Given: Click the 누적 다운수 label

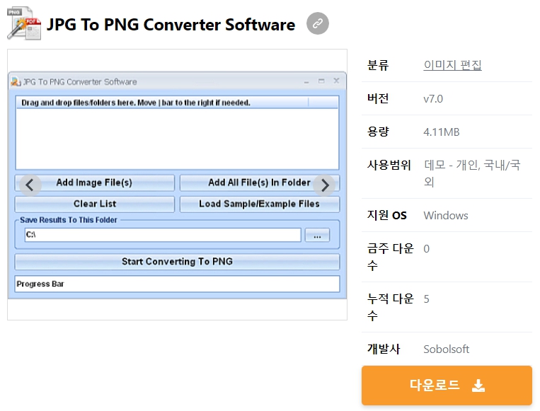Looking at the screenshot, I should click(390, 307).
